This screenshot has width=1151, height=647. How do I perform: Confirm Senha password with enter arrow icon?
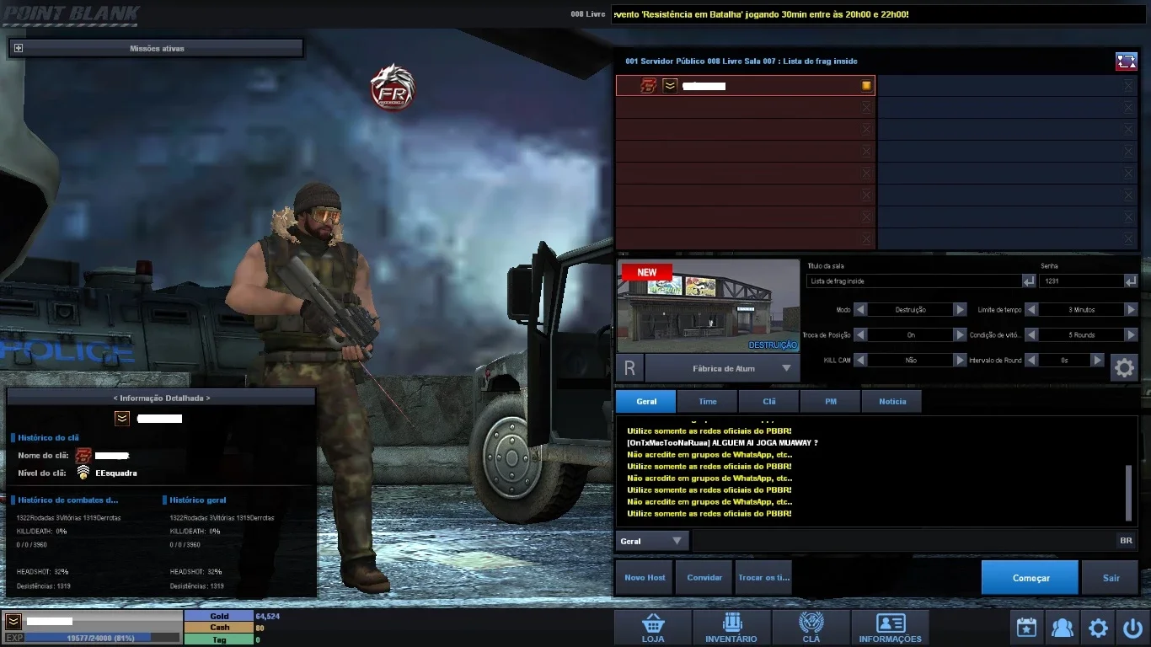1131,281
